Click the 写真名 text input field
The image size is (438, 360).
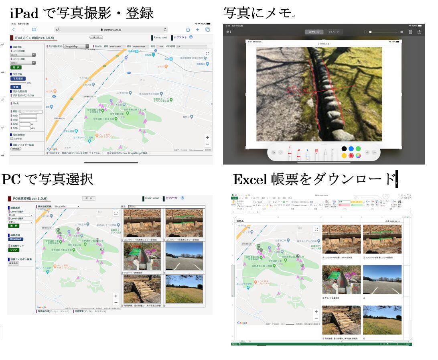pyautogui.click(x=26, y=100)
